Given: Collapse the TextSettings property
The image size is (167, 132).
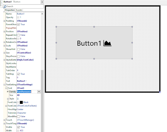Looking at the screenshot, I should tap(4, 85).
